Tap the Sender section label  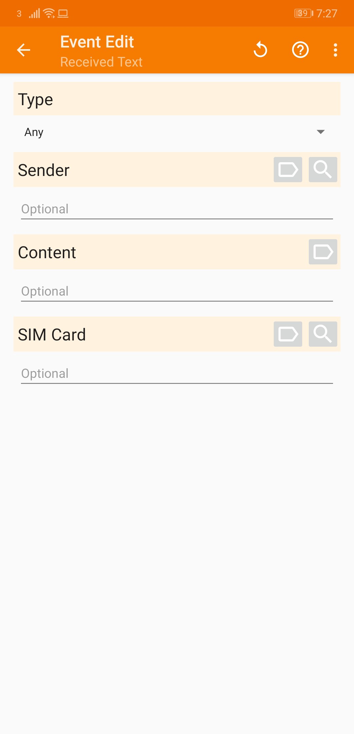[44, 170]
